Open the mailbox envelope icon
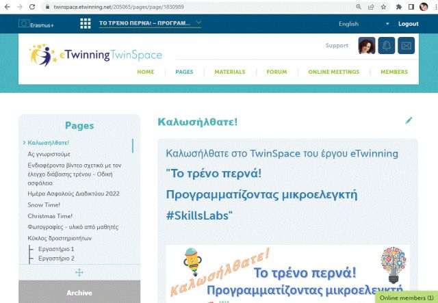This screenshot has width=438, height=303. point(406,45)
